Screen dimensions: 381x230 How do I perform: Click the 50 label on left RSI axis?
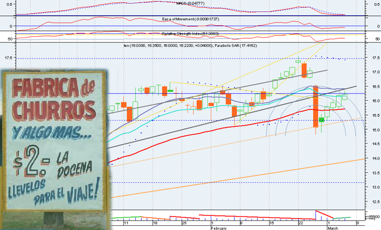pos(10,39)
